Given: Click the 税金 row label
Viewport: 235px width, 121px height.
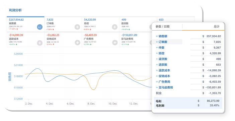Looking at the screenshot, I should 159,93.
